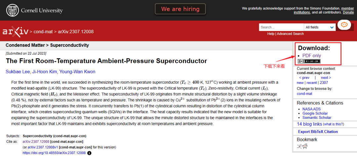Click Export BibTeX Citation
Screen dimensions: 357x158
coord(318,132)
